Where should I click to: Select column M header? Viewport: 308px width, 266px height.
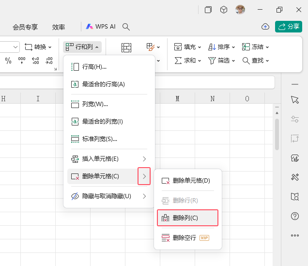[177, 99]
